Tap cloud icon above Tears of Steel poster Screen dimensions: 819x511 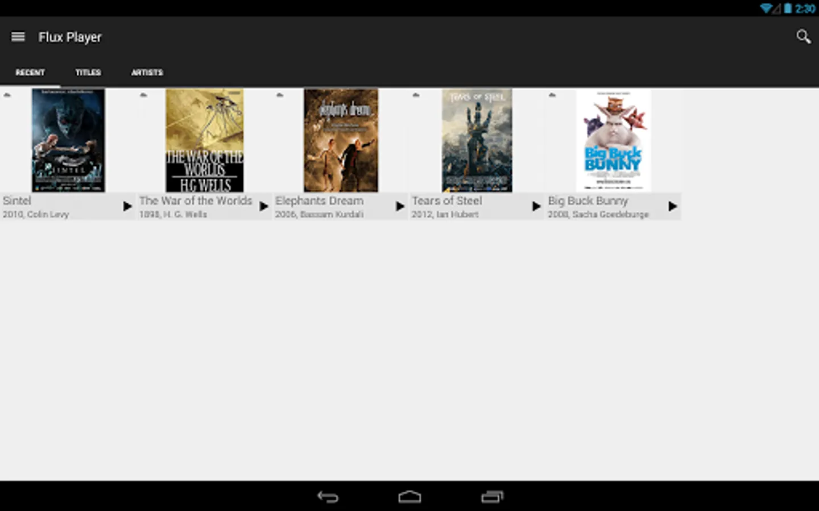click(x=416, y=95)
